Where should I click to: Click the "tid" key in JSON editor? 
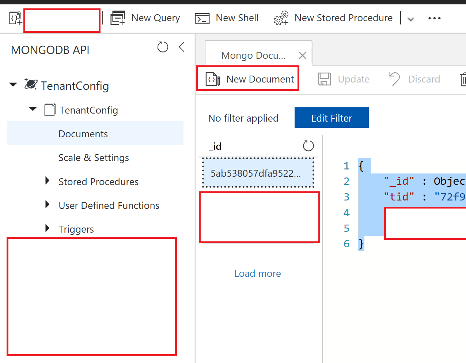pyautogui.click(x=399, y=197)
